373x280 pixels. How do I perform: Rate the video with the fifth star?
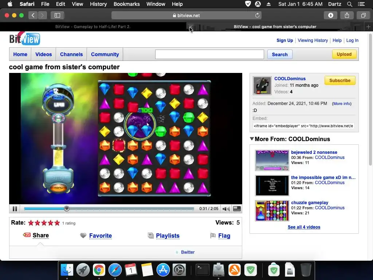[x=57, y=223]
